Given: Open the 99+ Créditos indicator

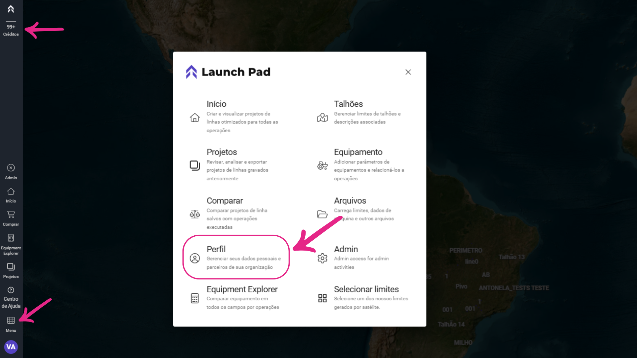Looking at the screenshot, I should [11, 30].
